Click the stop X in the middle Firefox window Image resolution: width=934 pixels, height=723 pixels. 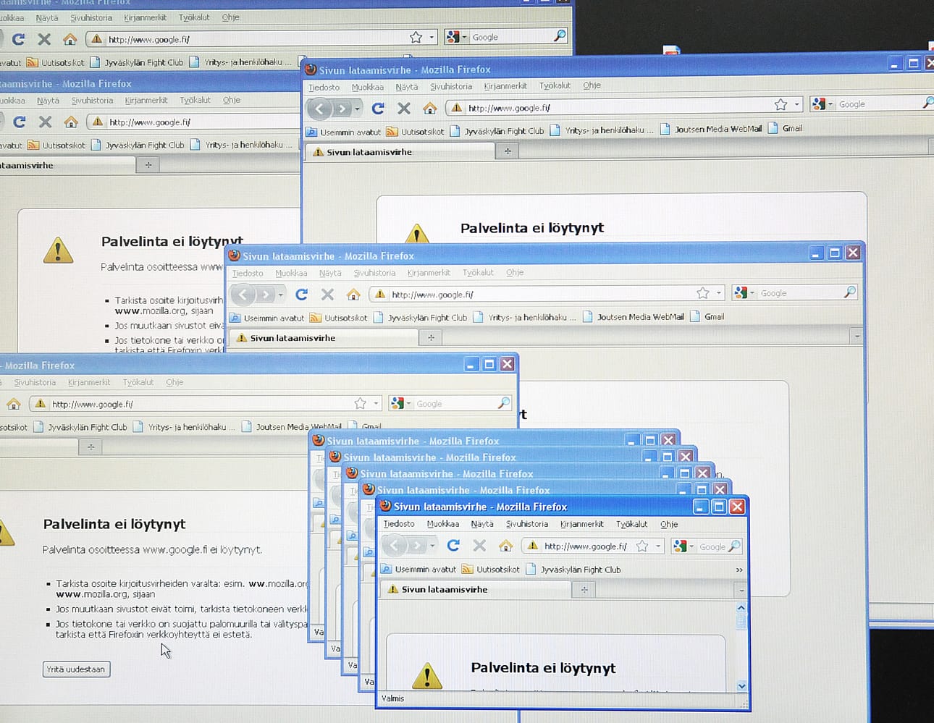point(327,294)
